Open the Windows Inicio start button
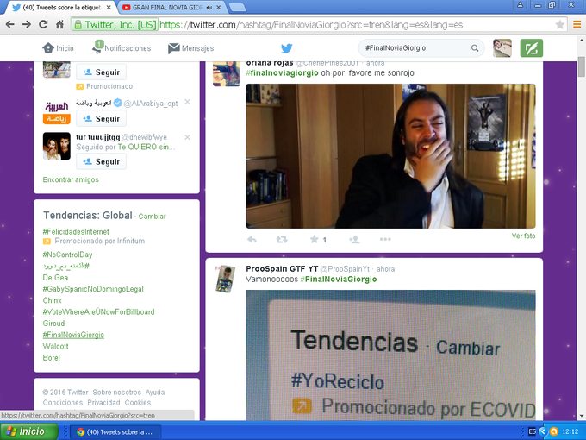This screenshot has width=586, height=440. pyautogui.click(x=28, y=431)
